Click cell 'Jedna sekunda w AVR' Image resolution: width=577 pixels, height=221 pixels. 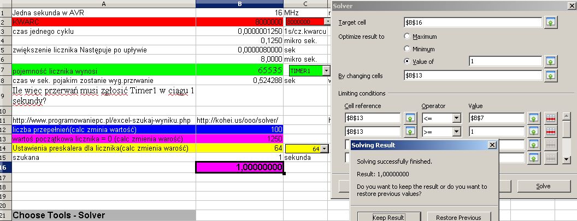pos(104,13)
